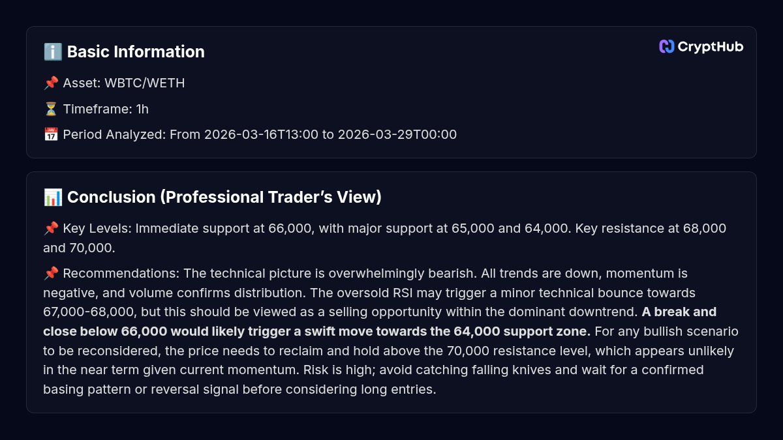Image resolution: width=783 pixels, height=440 pixels.
Task: Click the bar chart icon beside Conclusion
Action: point(52,198)
